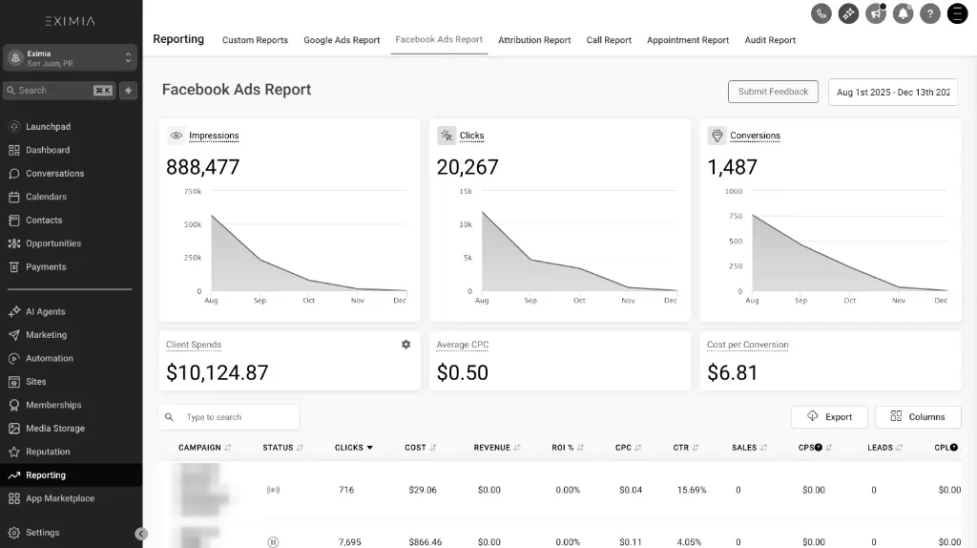Click the $29.06 cost cell

click(x=423, y=490)
